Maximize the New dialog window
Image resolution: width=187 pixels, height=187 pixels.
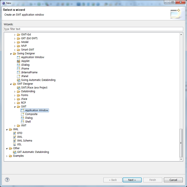(x=173, y=2)
